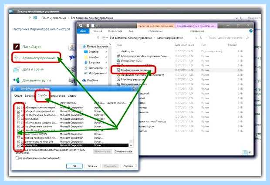Click the Администрирование icon in Control Panel
The height and width of the screenshot is (185, 270).
[x=17, y=58]
